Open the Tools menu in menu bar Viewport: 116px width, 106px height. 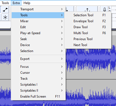click(5, 3)
